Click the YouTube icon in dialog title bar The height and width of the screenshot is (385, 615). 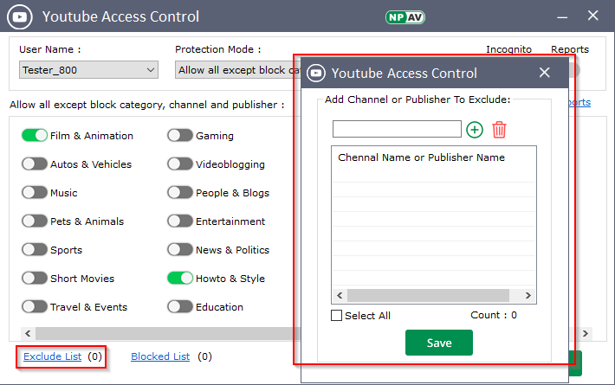[x=316, y=73]
